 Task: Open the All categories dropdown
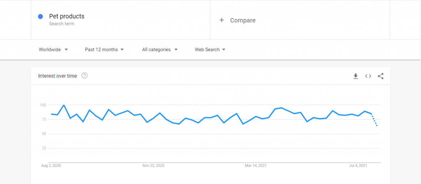click(x=160, y=50)
